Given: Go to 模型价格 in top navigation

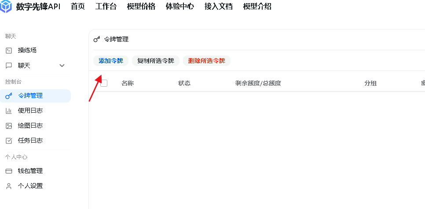Looking at the screenshot, I should pos(141,7).
